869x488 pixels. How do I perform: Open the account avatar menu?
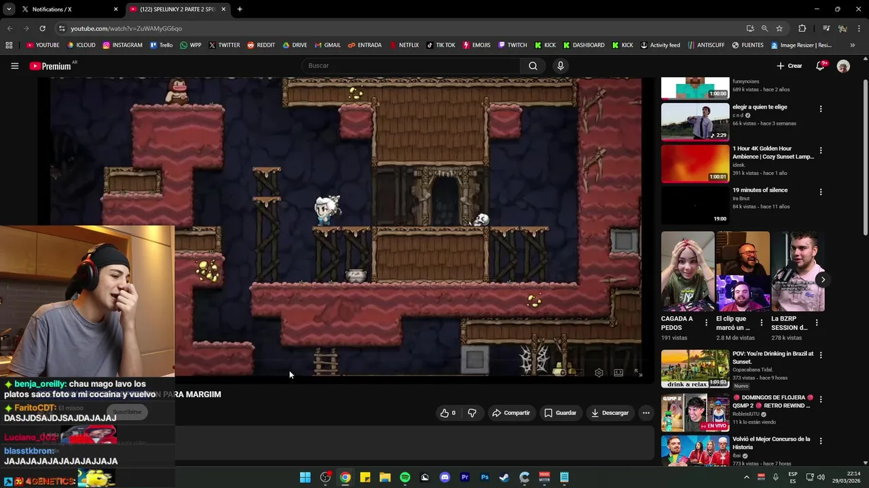pyautogui.click(x=843, y=66)
